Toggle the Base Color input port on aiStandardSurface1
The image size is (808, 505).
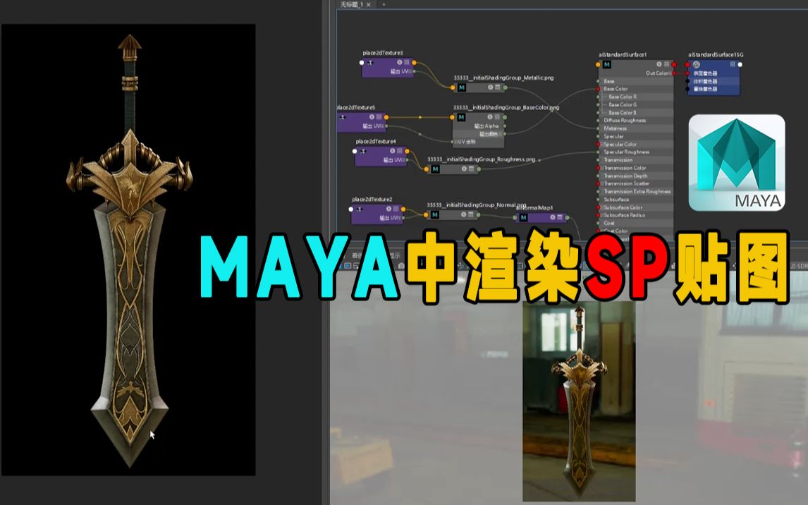coord(597,88)
